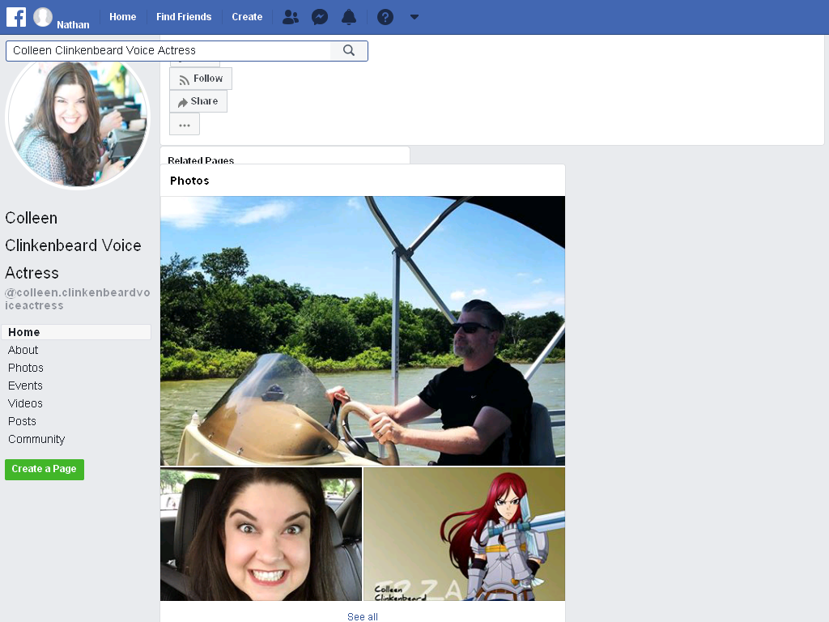Open Nathan's profile avatar
The height and width of the screenshot is (622, 829).
(x=43, y=17)
